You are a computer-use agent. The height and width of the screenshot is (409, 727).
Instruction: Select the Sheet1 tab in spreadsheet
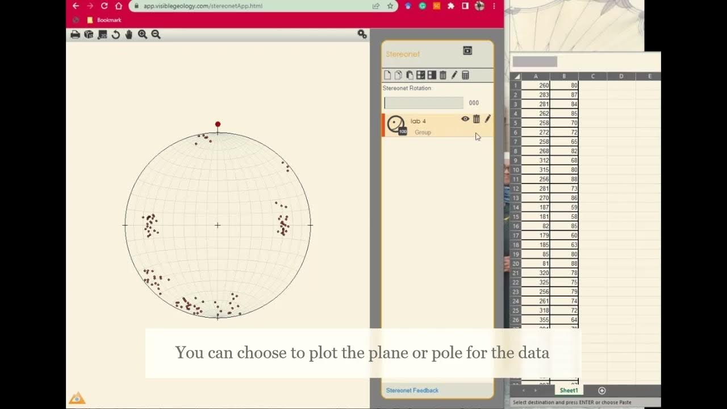[x=569, y=390]
